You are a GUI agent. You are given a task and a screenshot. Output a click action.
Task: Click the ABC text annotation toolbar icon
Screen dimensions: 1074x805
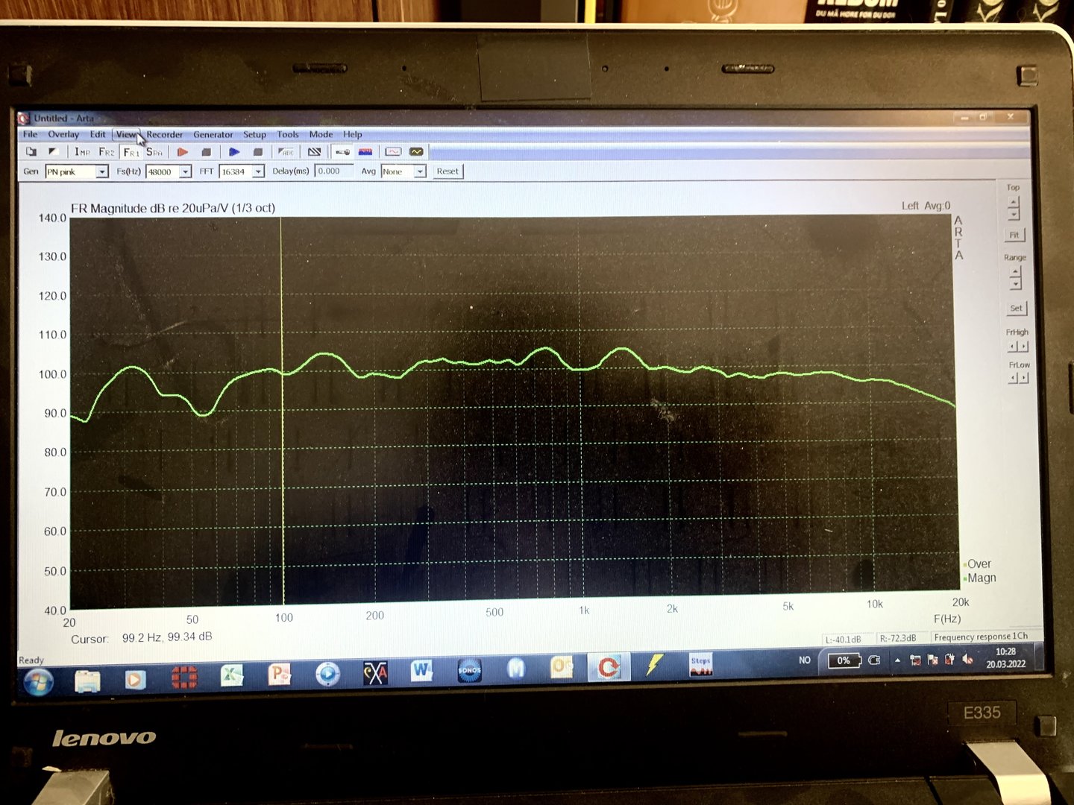[x=286, y=152]
